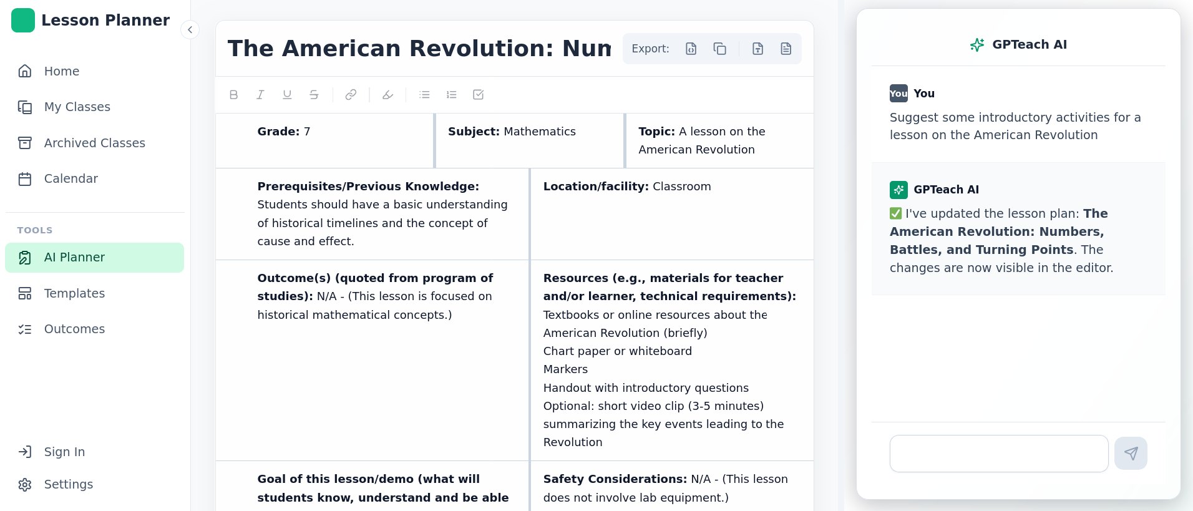Viewport: 1193px width, 511px height.
Task: Select AI Planner under Tools
Action: click(95, 258)
